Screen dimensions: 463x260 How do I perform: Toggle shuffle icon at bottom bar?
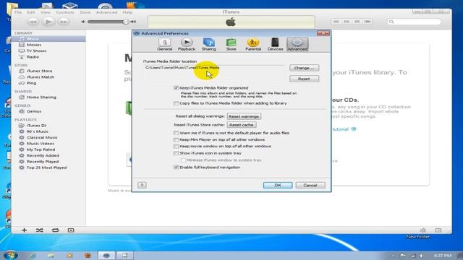[x=40, y=230]
